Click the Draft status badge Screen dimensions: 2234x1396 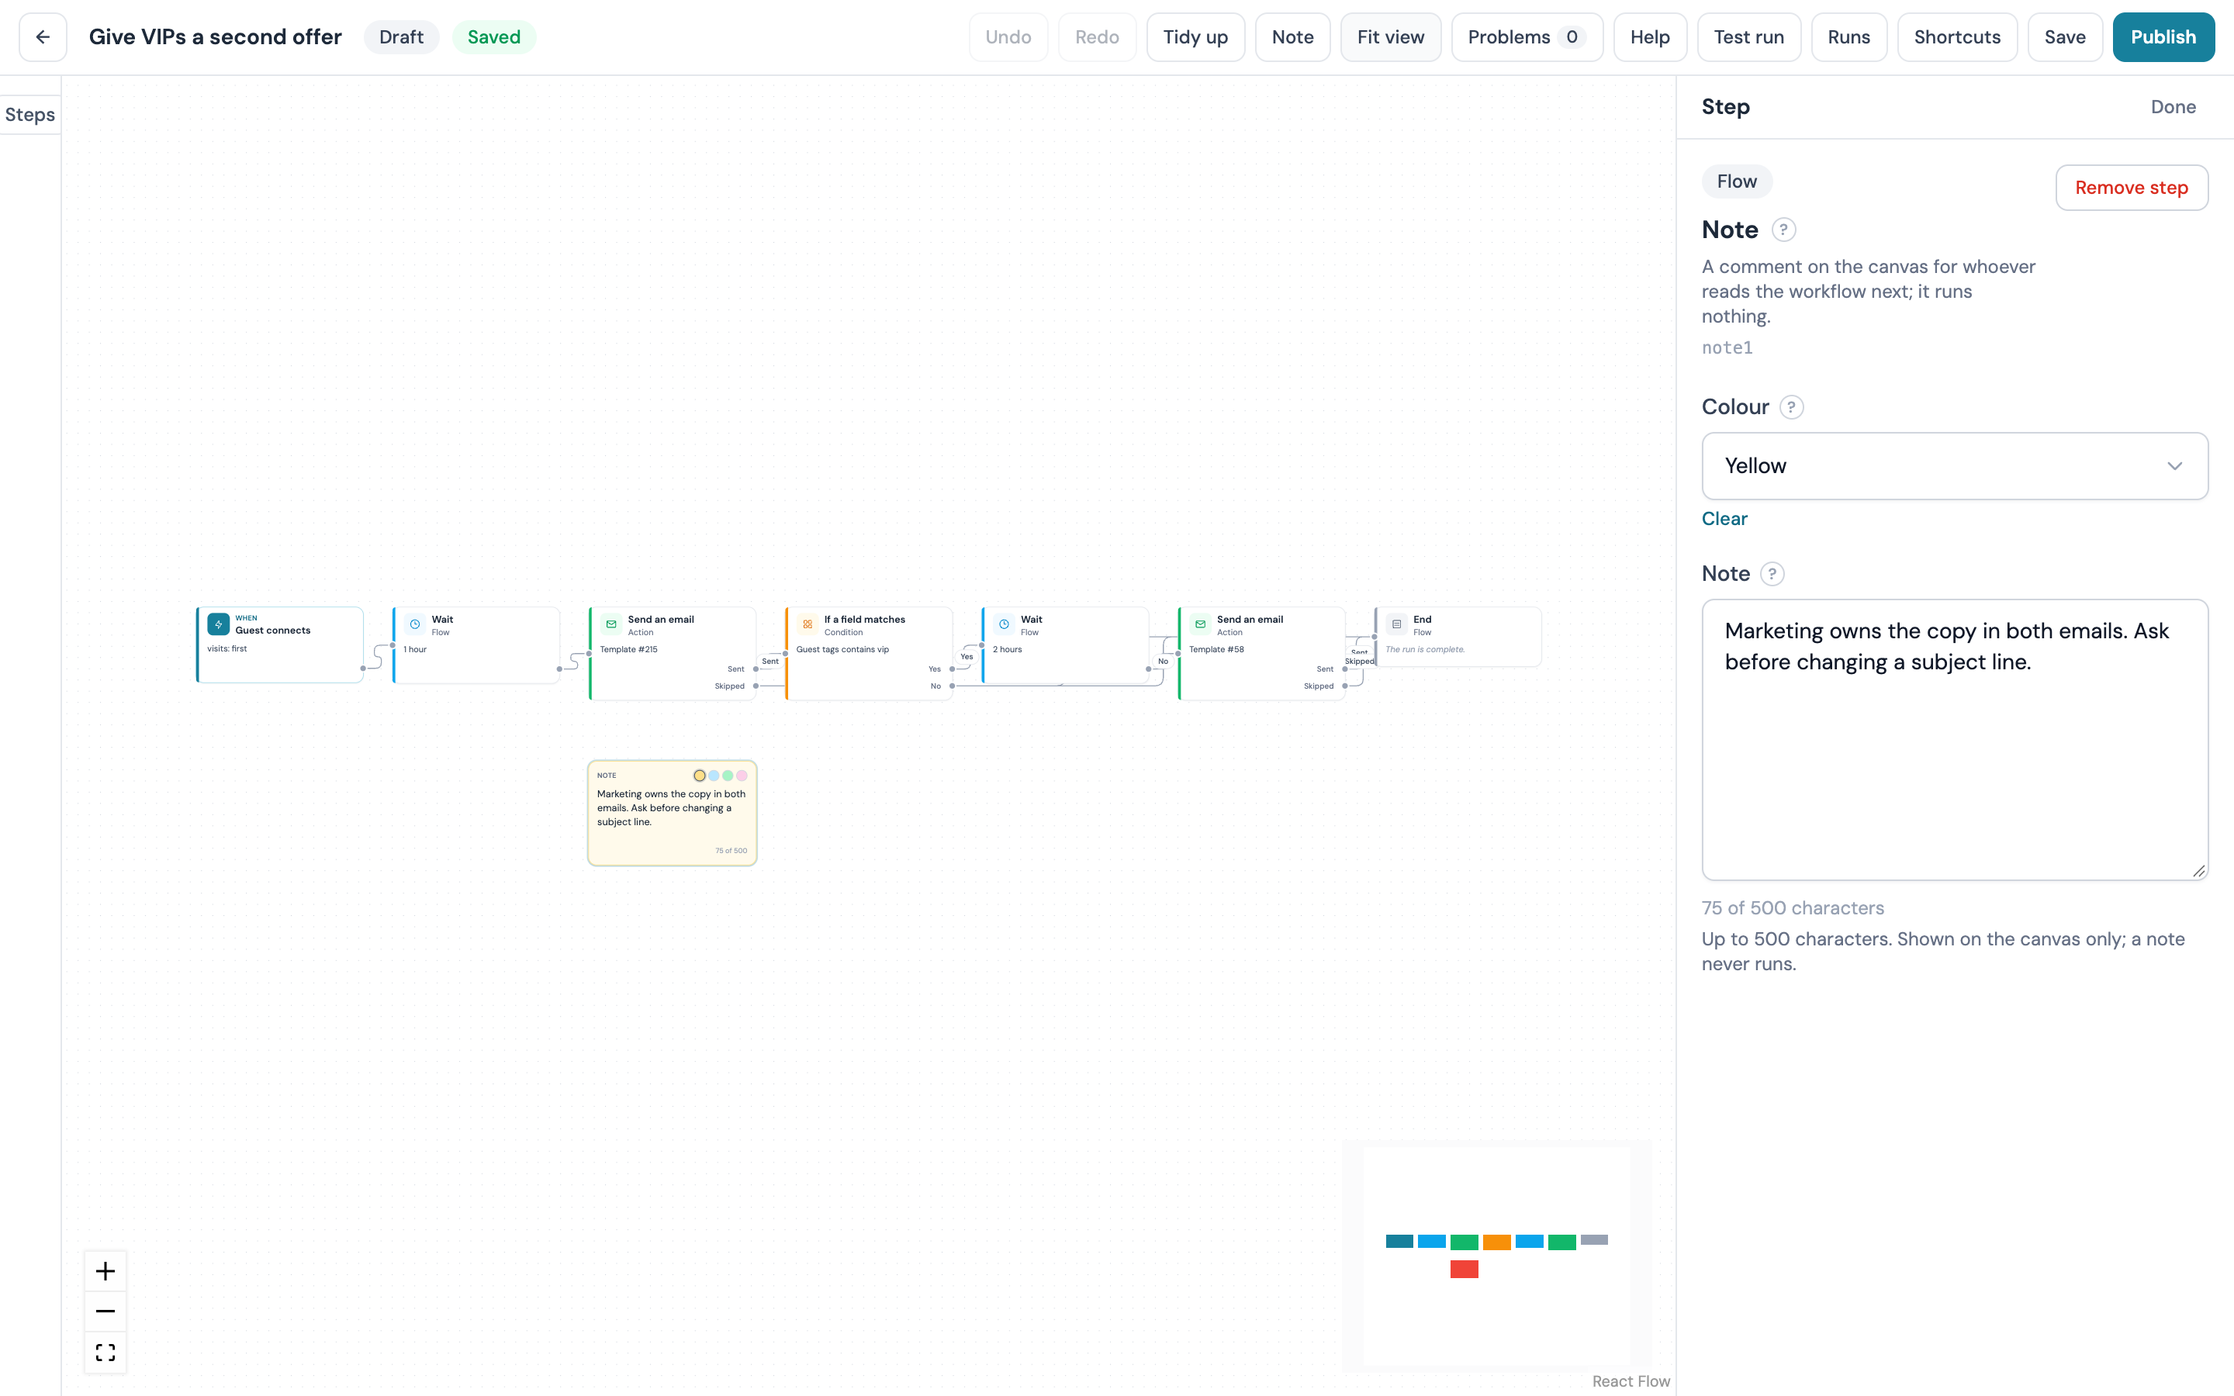click(402, 37)
